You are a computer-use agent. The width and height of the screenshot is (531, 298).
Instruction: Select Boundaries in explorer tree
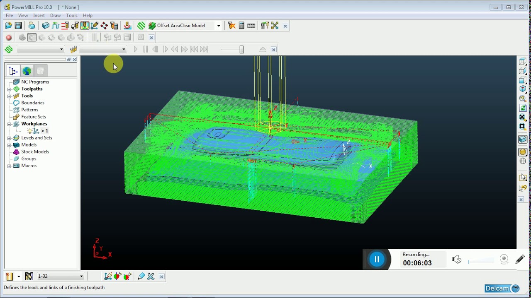click(33, 103)
